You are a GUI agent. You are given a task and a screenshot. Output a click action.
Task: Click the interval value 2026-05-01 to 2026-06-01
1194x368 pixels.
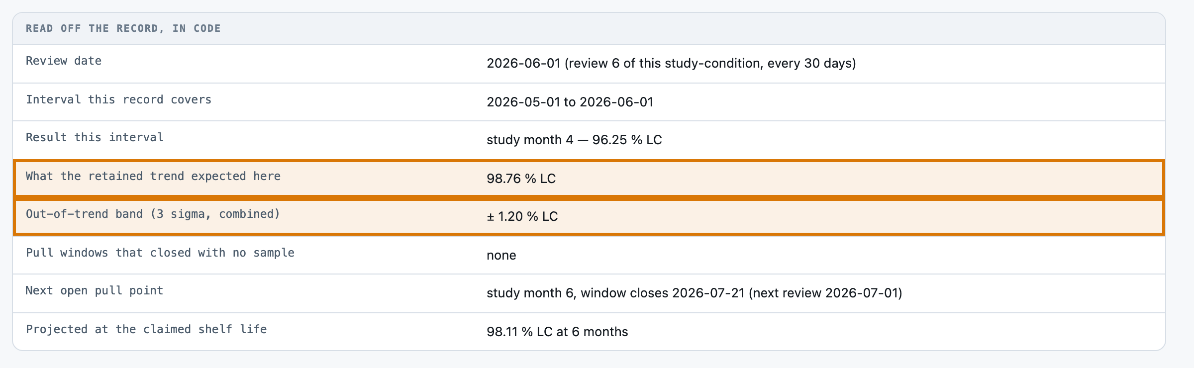pyautogui.click(x=570, y=102)
